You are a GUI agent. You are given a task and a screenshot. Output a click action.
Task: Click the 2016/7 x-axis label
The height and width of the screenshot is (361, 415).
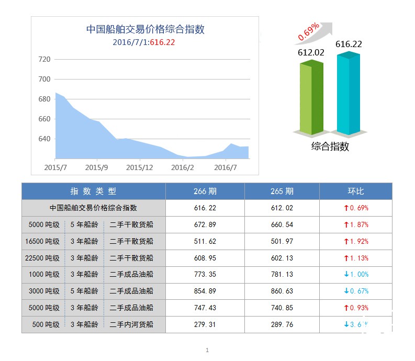pyautogui.click(x=225, y=167)
